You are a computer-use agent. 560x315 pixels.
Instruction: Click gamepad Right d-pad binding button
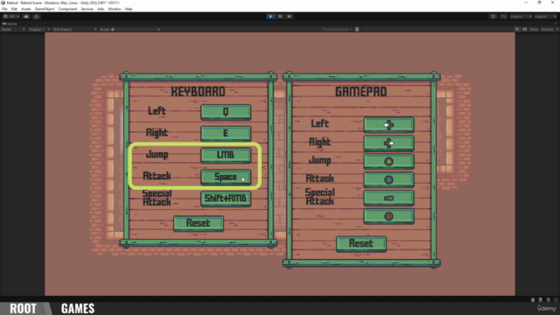388,143
